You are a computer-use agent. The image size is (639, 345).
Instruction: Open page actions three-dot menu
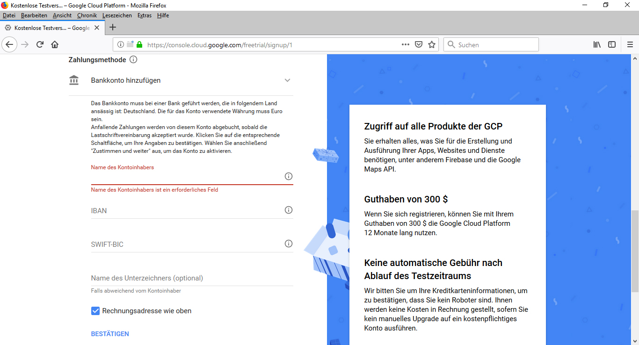[x=406, y=44]
